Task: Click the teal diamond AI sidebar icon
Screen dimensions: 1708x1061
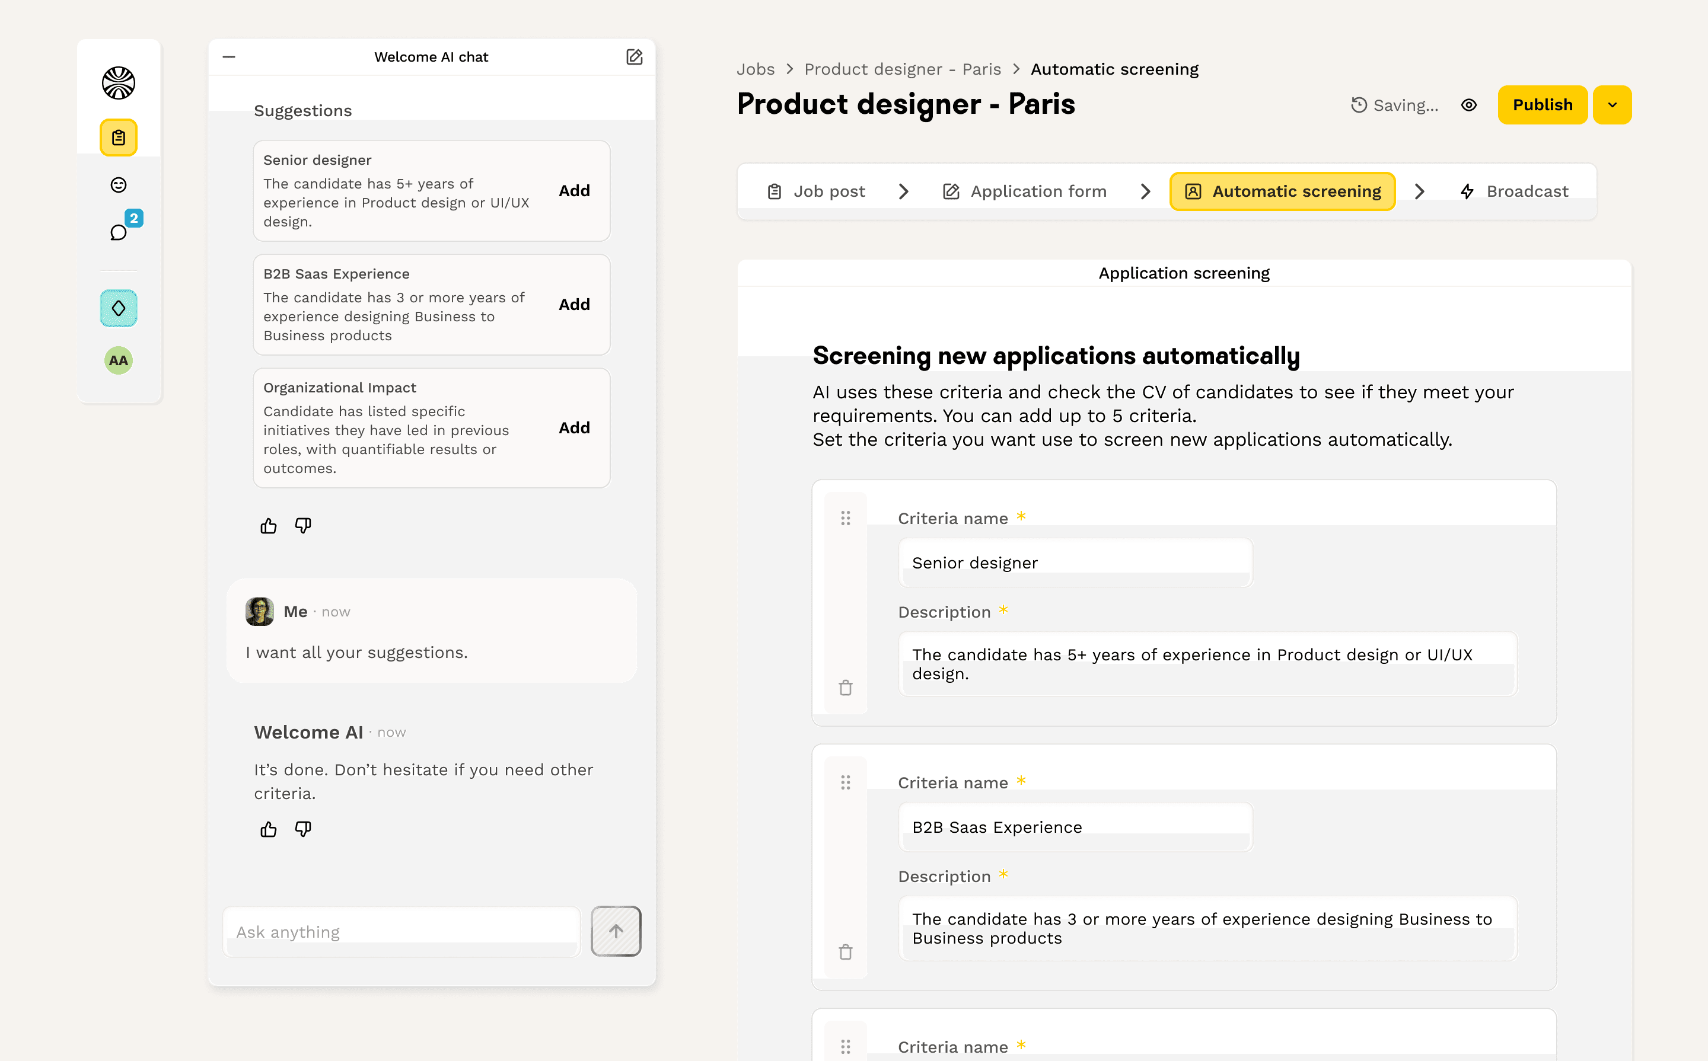Action: tap(118, 308)
